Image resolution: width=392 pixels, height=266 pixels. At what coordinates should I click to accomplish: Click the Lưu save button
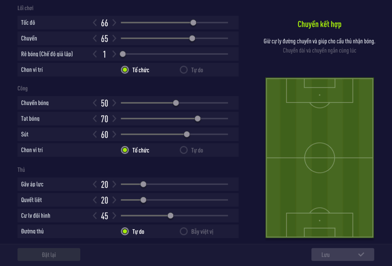click(x=342, y=255)
